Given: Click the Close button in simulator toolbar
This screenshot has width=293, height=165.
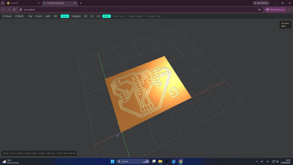Looking at the screenshot, I should pyautogui.click(x=7, y=16).
